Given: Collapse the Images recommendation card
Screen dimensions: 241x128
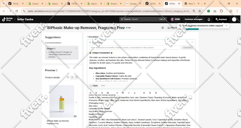Looking at the screenshot, I should [76, 48].
